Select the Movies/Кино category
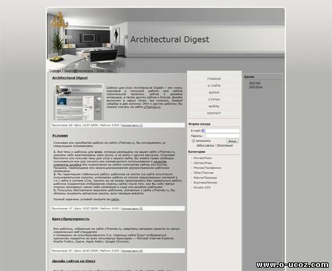Viewport: 332px width, 271px height. click(203, 158)
